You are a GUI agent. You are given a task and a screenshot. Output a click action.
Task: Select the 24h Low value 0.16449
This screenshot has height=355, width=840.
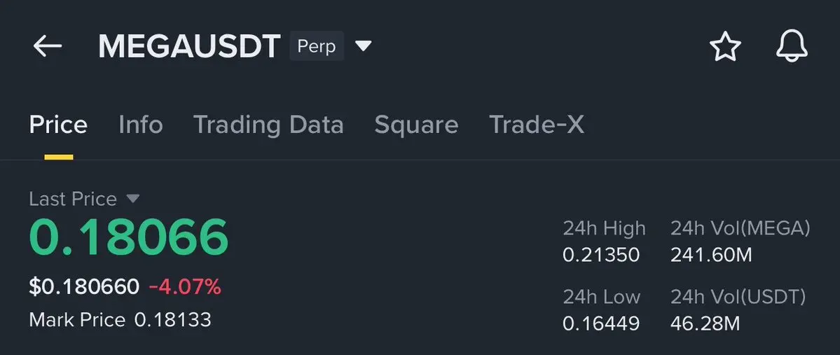pyautogui.click(x=601, y=323)
